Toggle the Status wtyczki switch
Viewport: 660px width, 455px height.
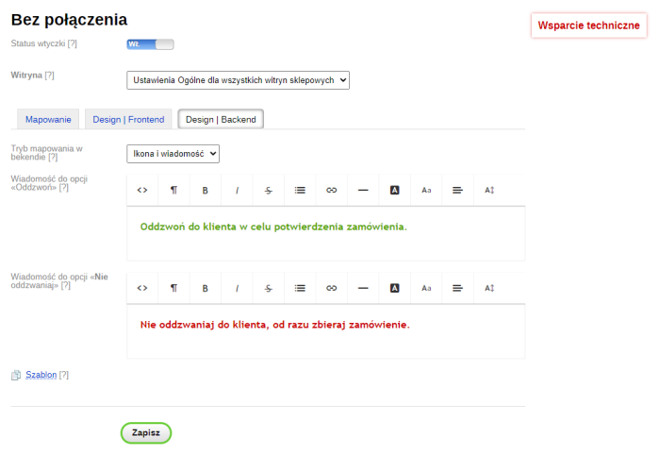150,44
